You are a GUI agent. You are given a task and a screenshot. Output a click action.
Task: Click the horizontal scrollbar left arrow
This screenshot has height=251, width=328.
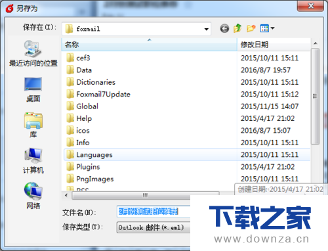pos(66,195)
